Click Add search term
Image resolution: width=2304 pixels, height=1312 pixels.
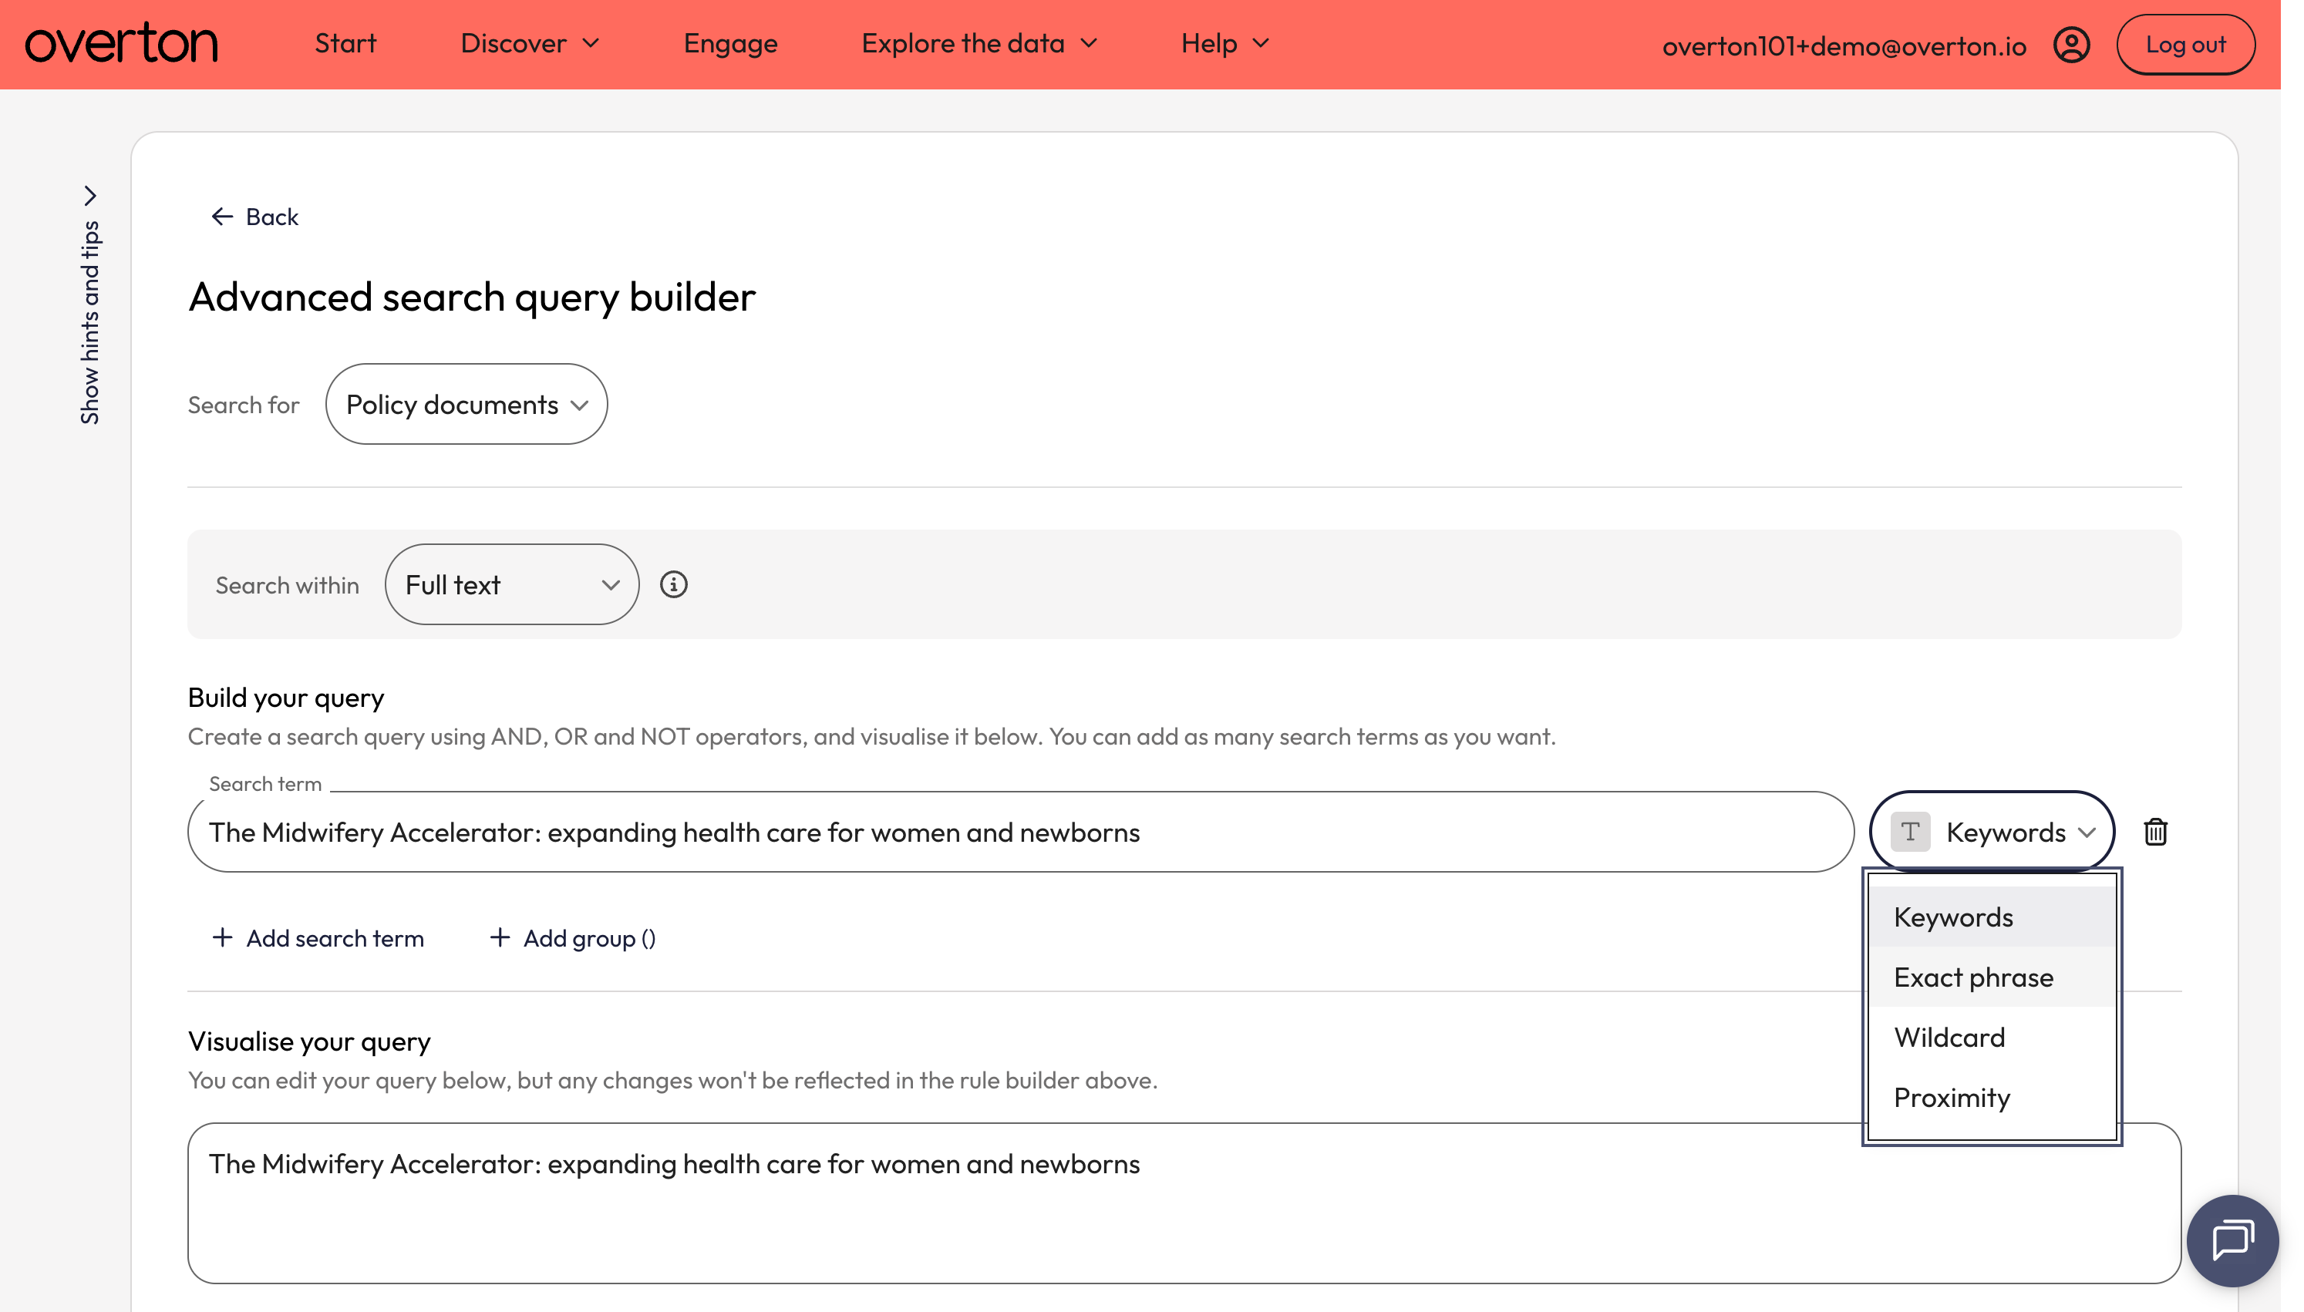[x=317, y=938]
